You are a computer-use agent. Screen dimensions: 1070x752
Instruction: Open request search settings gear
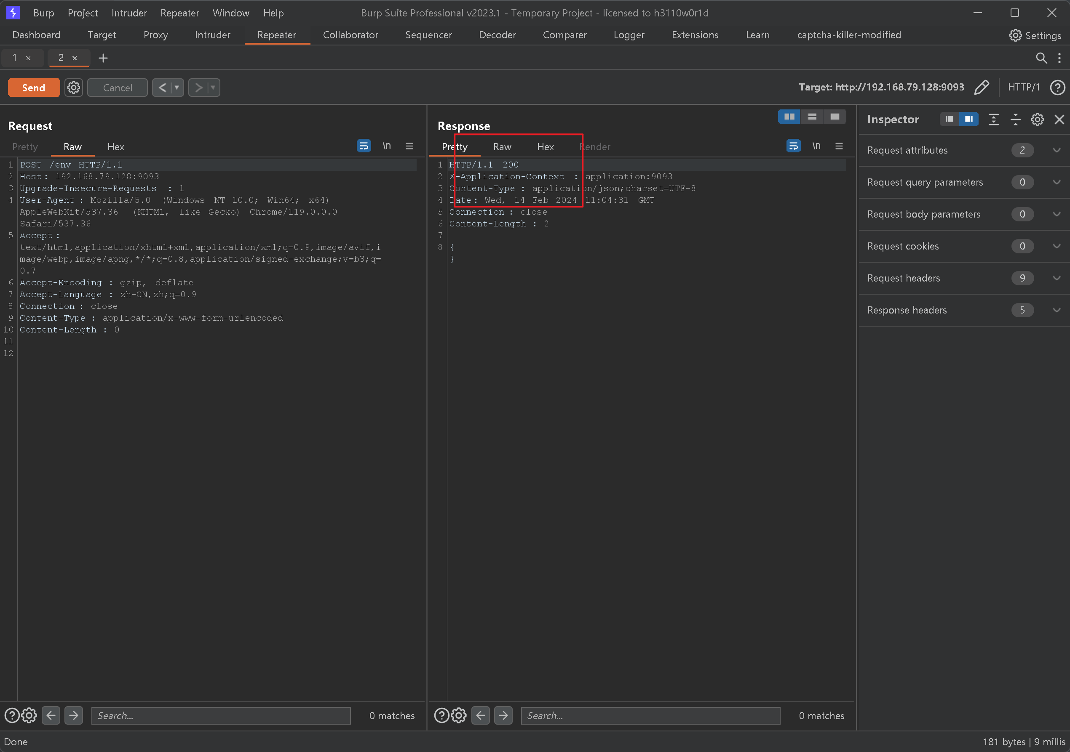click(29, 715)
